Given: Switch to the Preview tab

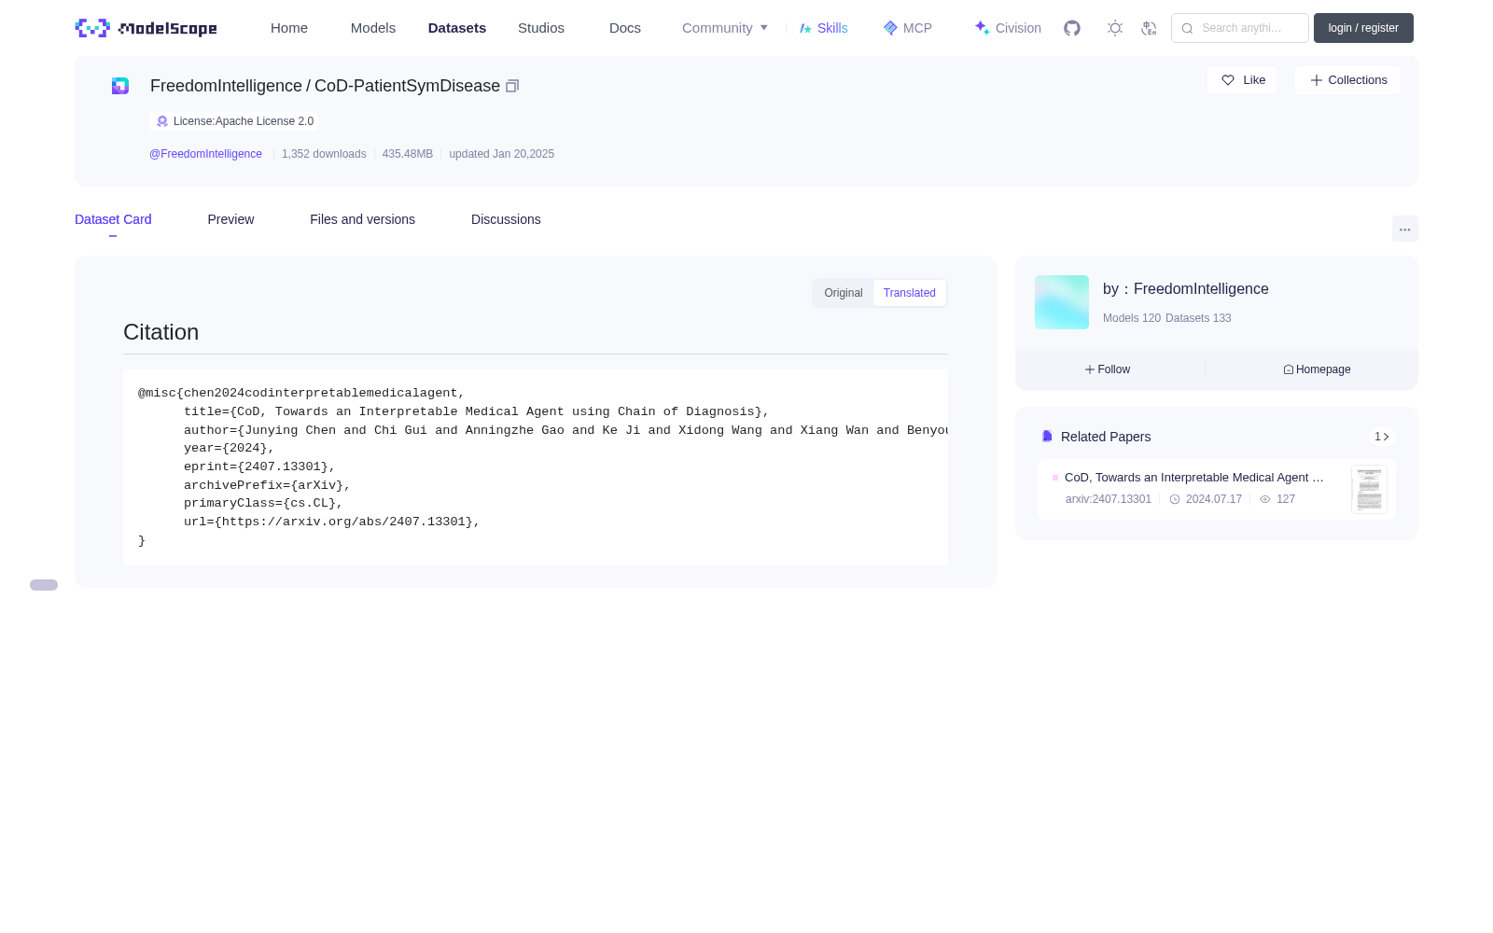Looking at the screenshot, I should pos(230,219).
